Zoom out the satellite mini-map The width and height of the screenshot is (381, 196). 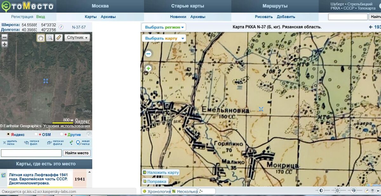point(4,37)
